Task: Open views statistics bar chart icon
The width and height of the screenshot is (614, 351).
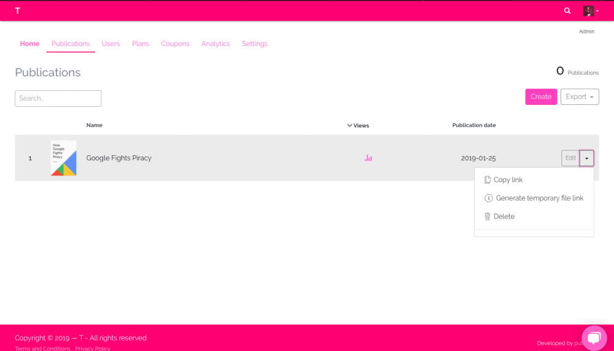Action: (x=368, y=158)
